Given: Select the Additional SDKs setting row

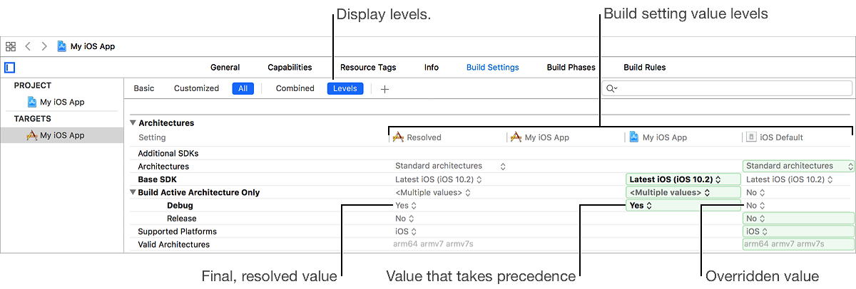Looking at the screenshot, I should [168, 153].
